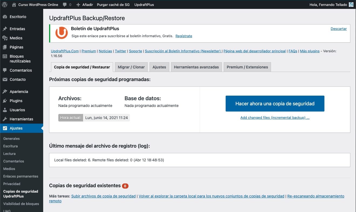356x212 pixels.
Task: Click Subir archivos de copia de seguridad
Action: pos(103,196)
